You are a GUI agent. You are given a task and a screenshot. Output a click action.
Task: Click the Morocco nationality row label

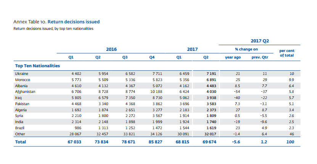click(22, 80)
